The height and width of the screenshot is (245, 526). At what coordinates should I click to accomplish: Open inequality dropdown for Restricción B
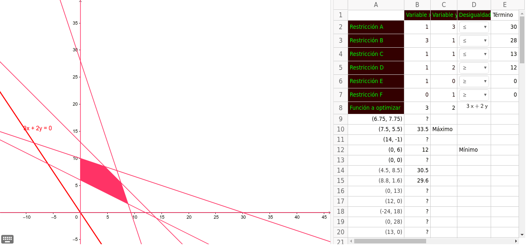pyautogui.click(x=474, y=41)
